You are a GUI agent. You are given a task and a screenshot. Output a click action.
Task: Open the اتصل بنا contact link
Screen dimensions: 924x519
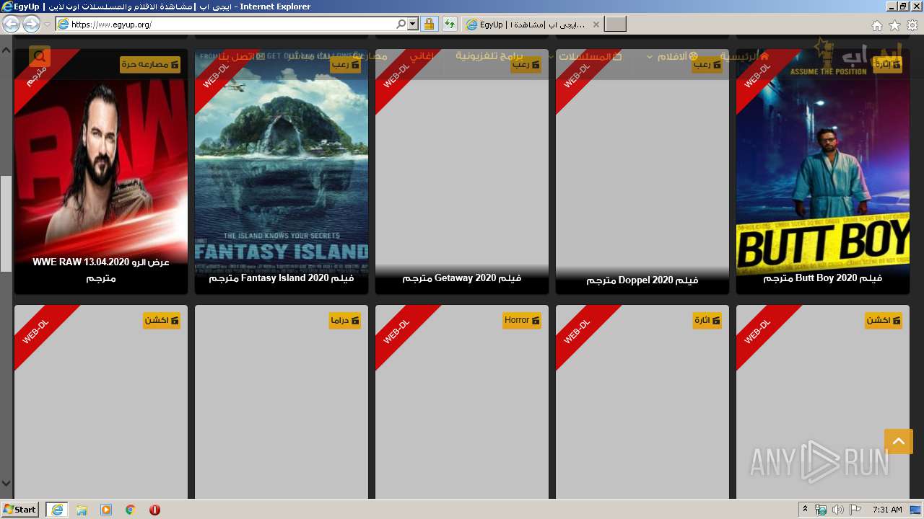241,56
